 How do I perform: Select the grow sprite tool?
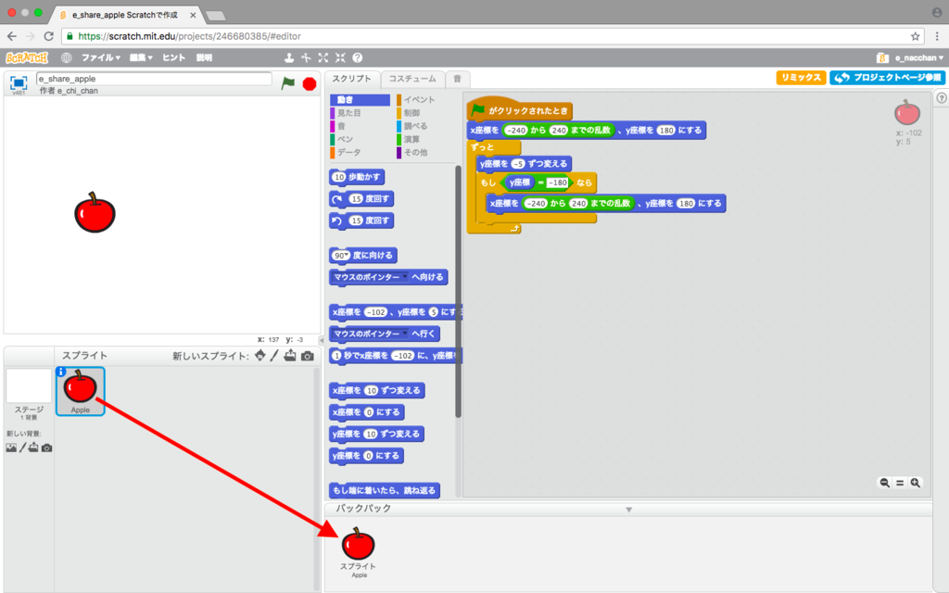[x=323, y=57]
